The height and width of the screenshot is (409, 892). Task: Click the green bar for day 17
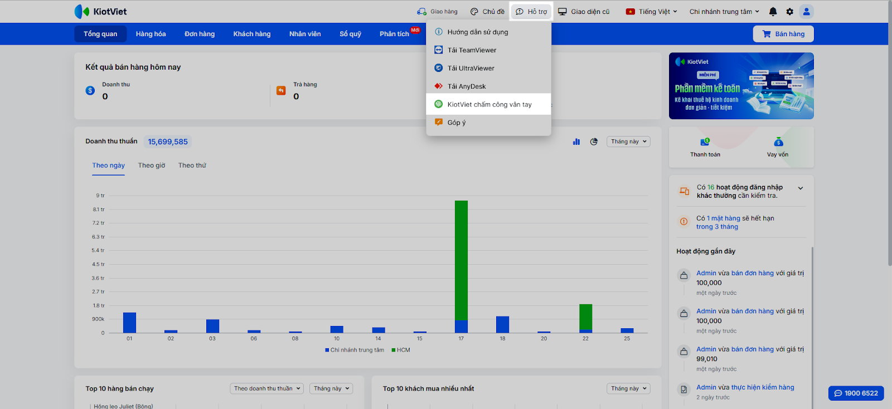[461, 260]
